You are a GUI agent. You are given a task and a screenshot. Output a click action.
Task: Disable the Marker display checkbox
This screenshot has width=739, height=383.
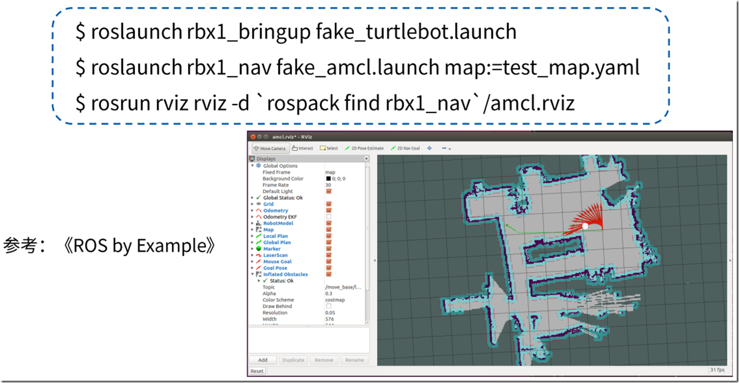329,249
